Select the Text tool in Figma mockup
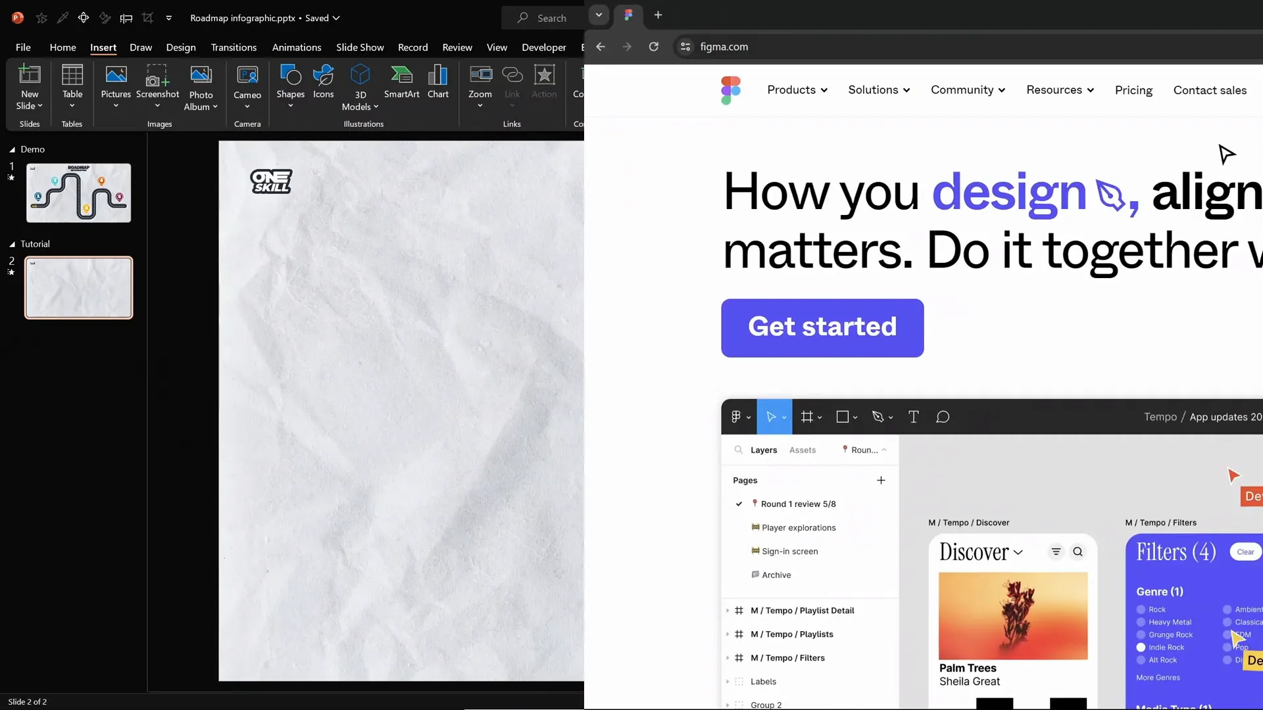Screen dimensions: 1263x710 tap(913, 417)
